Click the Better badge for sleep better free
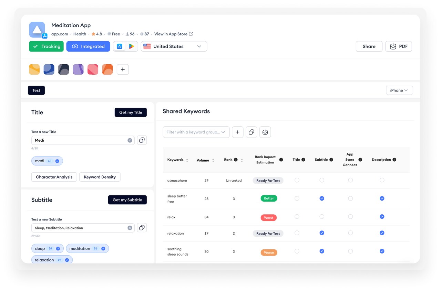The width and height of the screenshot is (441, 291). 269,198
